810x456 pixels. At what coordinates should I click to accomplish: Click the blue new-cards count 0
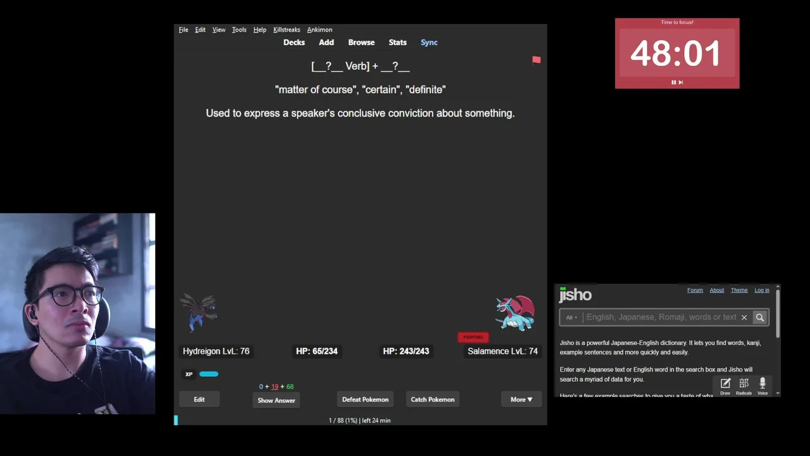(261, 386)
